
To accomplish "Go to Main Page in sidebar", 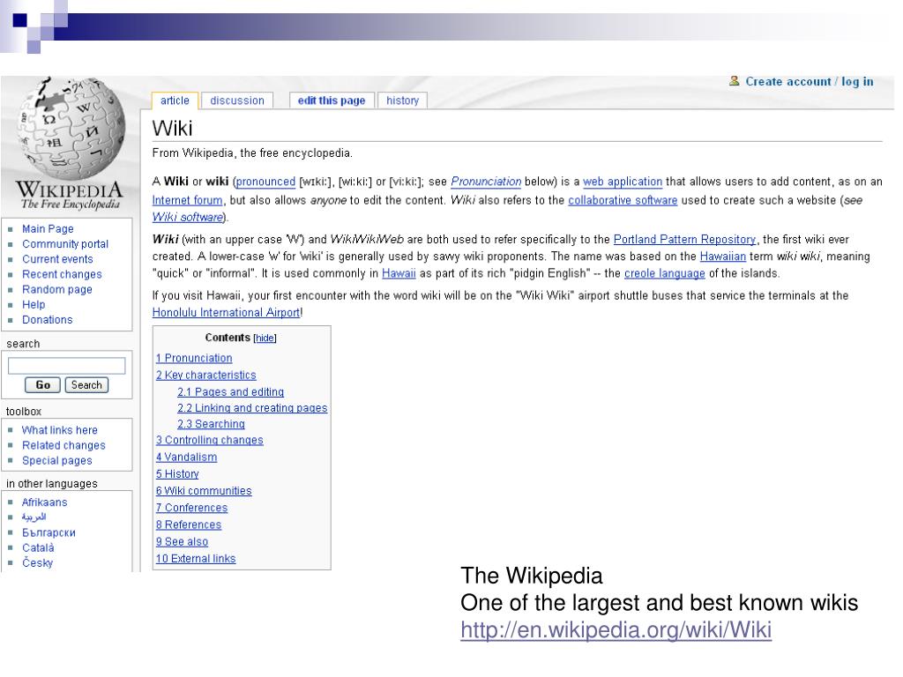I will click(x=48, y=228).
